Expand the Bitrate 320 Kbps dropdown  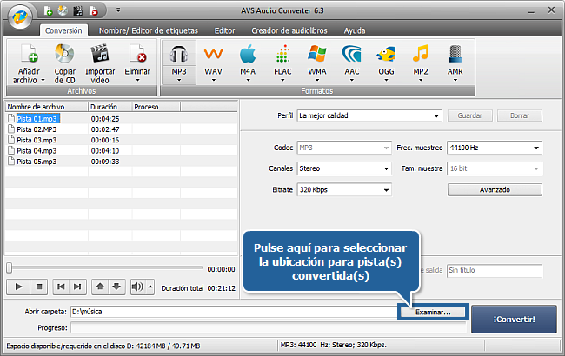pyautogui.click(x=344, y=189)
